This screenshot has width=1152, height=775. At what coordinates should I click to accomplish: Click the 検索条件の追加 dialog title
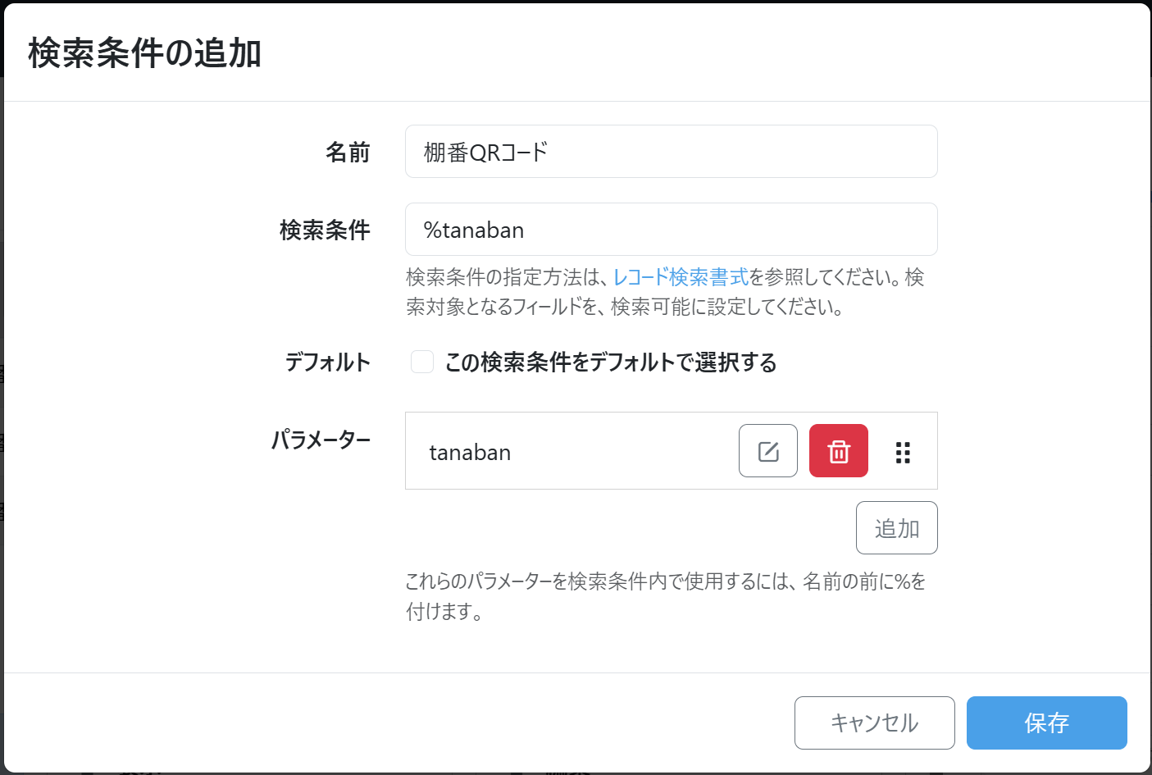tap(144, 53)
